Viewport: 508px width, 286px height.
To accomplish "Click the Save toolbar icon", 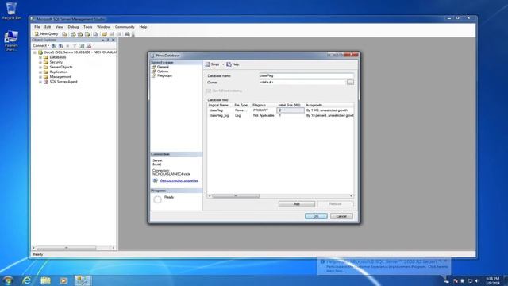I will (x=112, y=33).
